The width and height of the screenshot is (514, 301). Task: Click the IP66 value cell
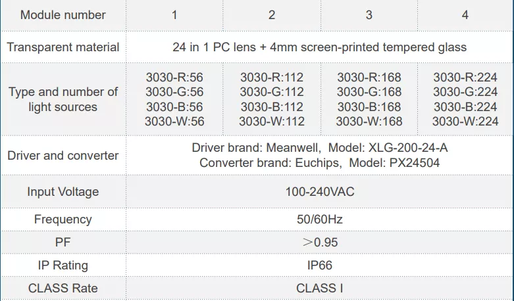319,266
